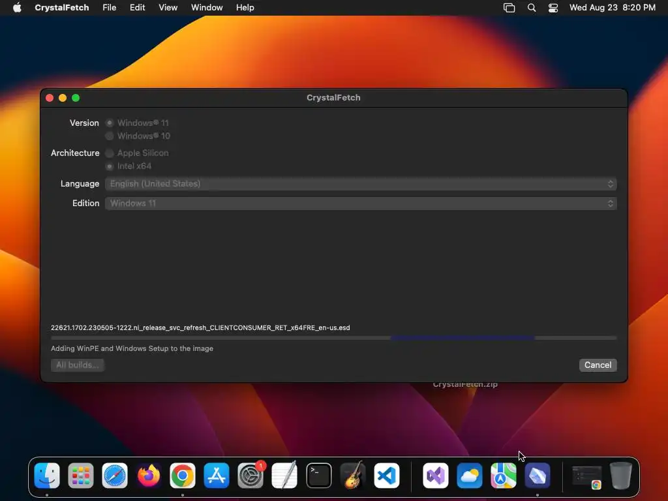Click the green full-screen window button
Image resolution: width=668 pixels, height=501 pixels.
click(x=76, y=98)
